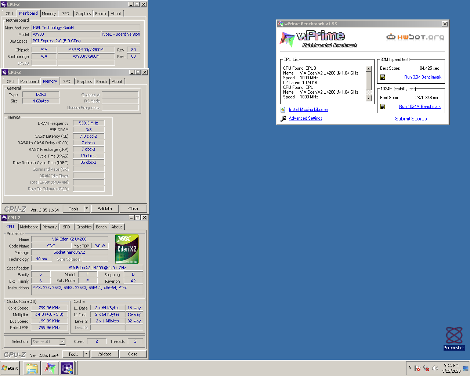Click Validate in the Memory CPU-Z window

(x=105, y=209)
